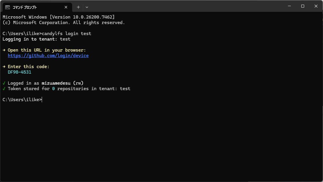The width and height of the screenshot is (323, 182).
Task: Select the コマンド プロンプト tab
Action: click(x=32, y=7)
